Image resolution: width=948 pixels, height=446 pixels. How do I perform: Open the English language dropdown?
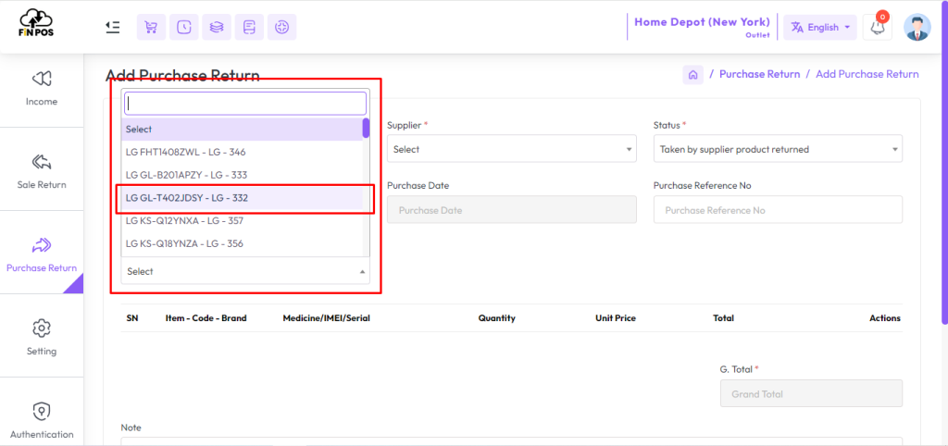(x=820, y=27)
